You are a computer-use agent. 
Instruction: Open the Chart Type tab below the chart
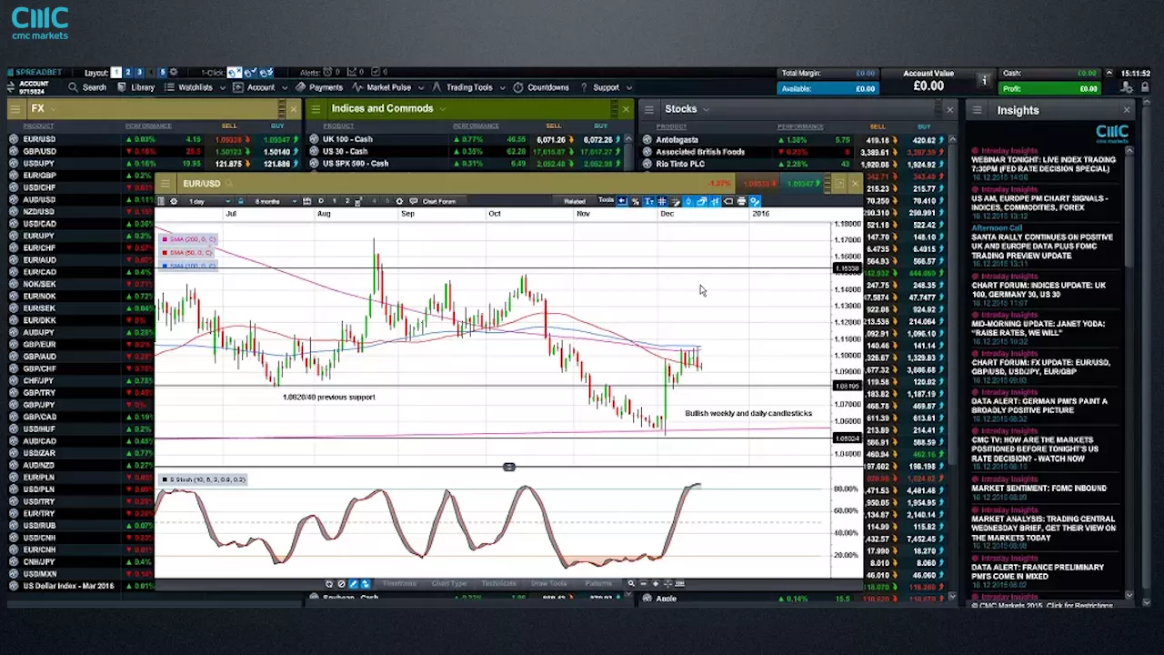click(x=449, y=583)
